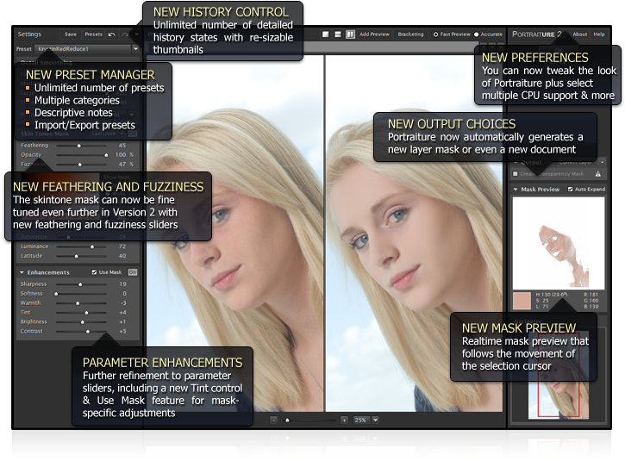Click the zoom out minus button
Image resolution: width=625 pixels, height=461 pixels.
[x=274, y=420]
